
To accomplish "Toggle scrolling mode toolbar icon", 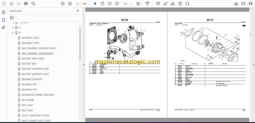I will pos(147,4).
